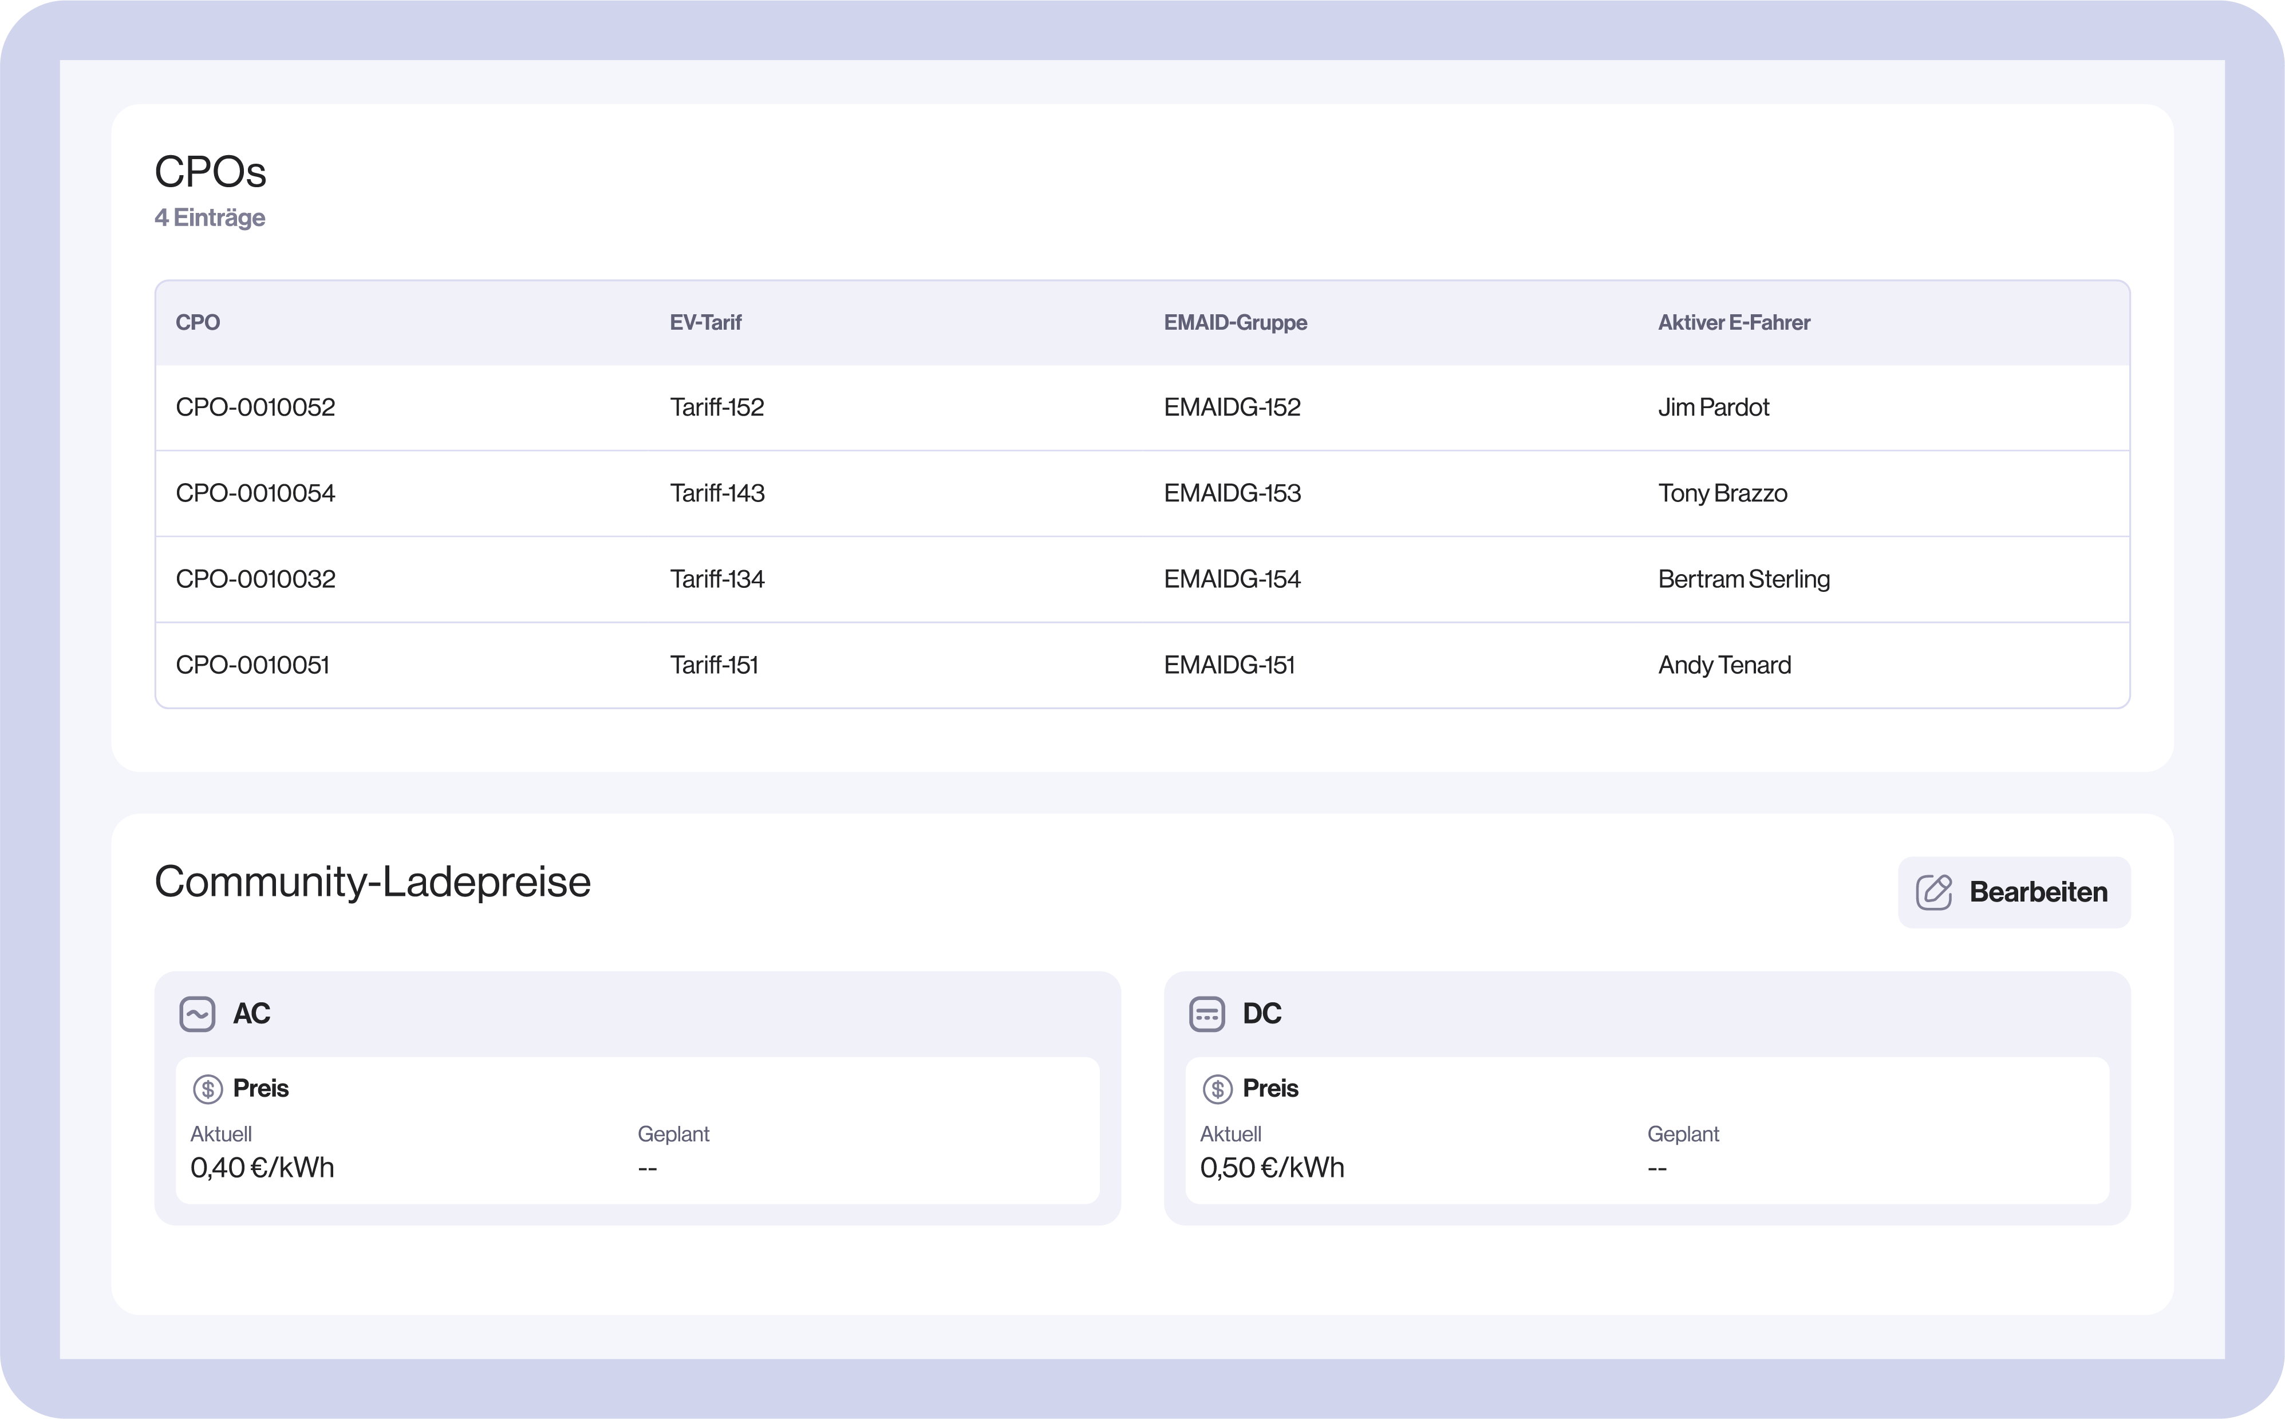The width and height of the screenshot is (2285, 1419).
Task: Click the DC current price 0,50 €/kWh
Action: 1272,1168
